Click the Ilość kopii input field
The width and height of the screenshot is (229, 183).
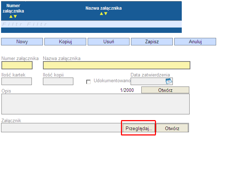pyautogui.click(x=58, y=81)
